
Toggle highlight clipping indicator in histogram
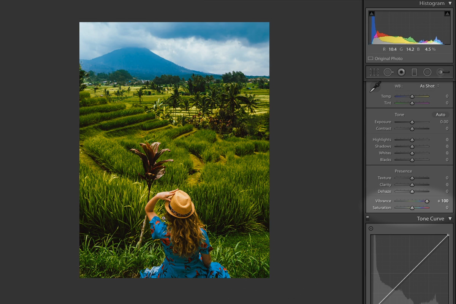(447, 14)
